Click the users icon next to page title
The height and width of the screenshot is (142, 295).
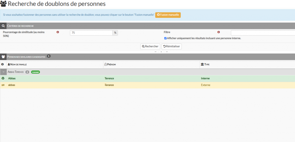point(3,4)
